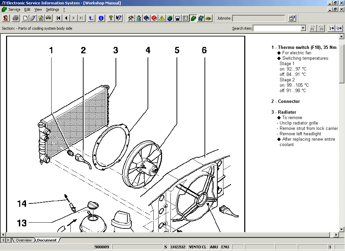The width and height of the screenshot is (345, 251).
Task: Click the Jobnote properties button
Action: 292,18
